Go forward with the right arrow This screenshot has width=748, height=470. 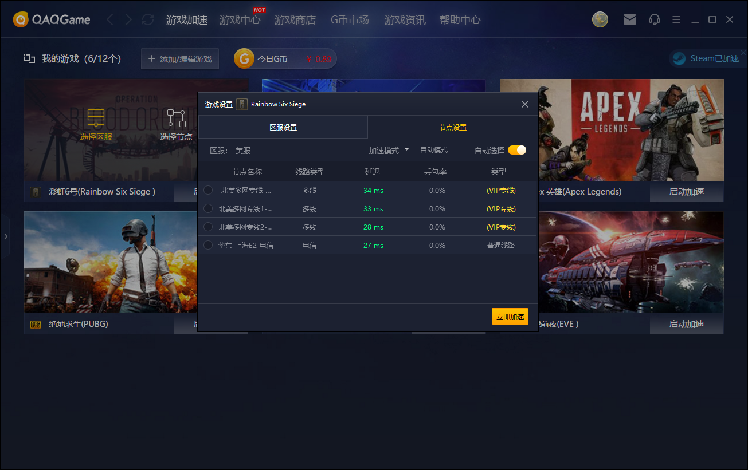tap(128, 20)
